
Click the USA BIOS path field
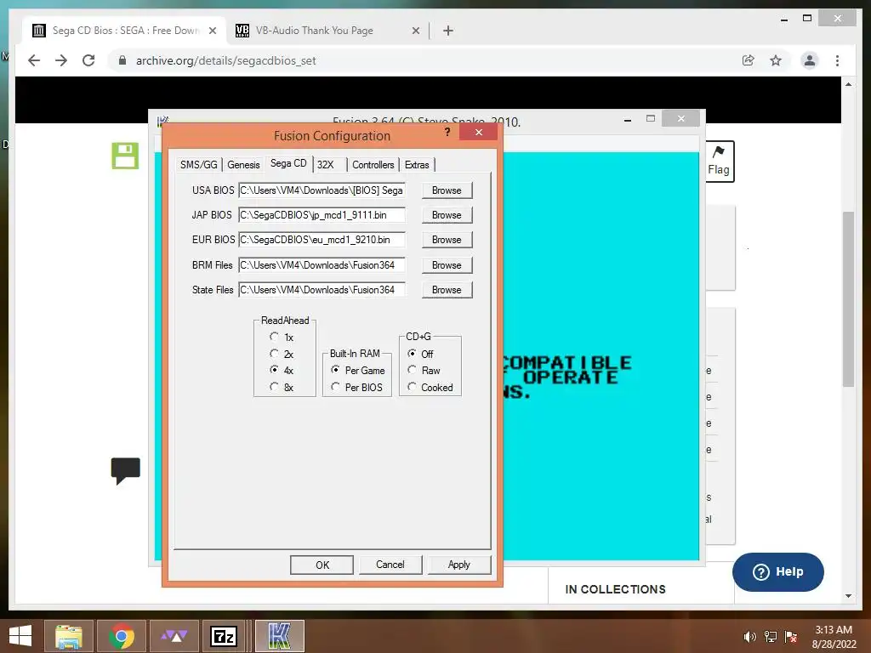click(322, 190)
